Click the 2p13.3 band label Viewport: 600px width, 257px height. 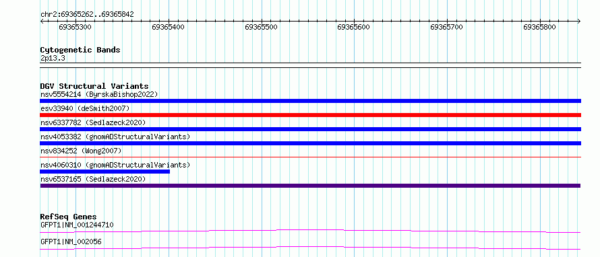pyautogui.click(x=53, y=59)
